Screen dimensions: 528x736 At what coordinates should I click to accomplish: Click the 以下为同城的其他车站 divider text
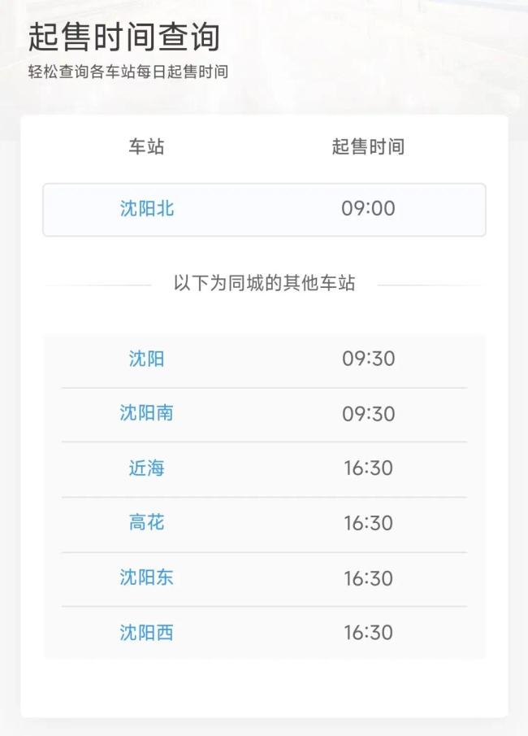(x=264, y=284)
